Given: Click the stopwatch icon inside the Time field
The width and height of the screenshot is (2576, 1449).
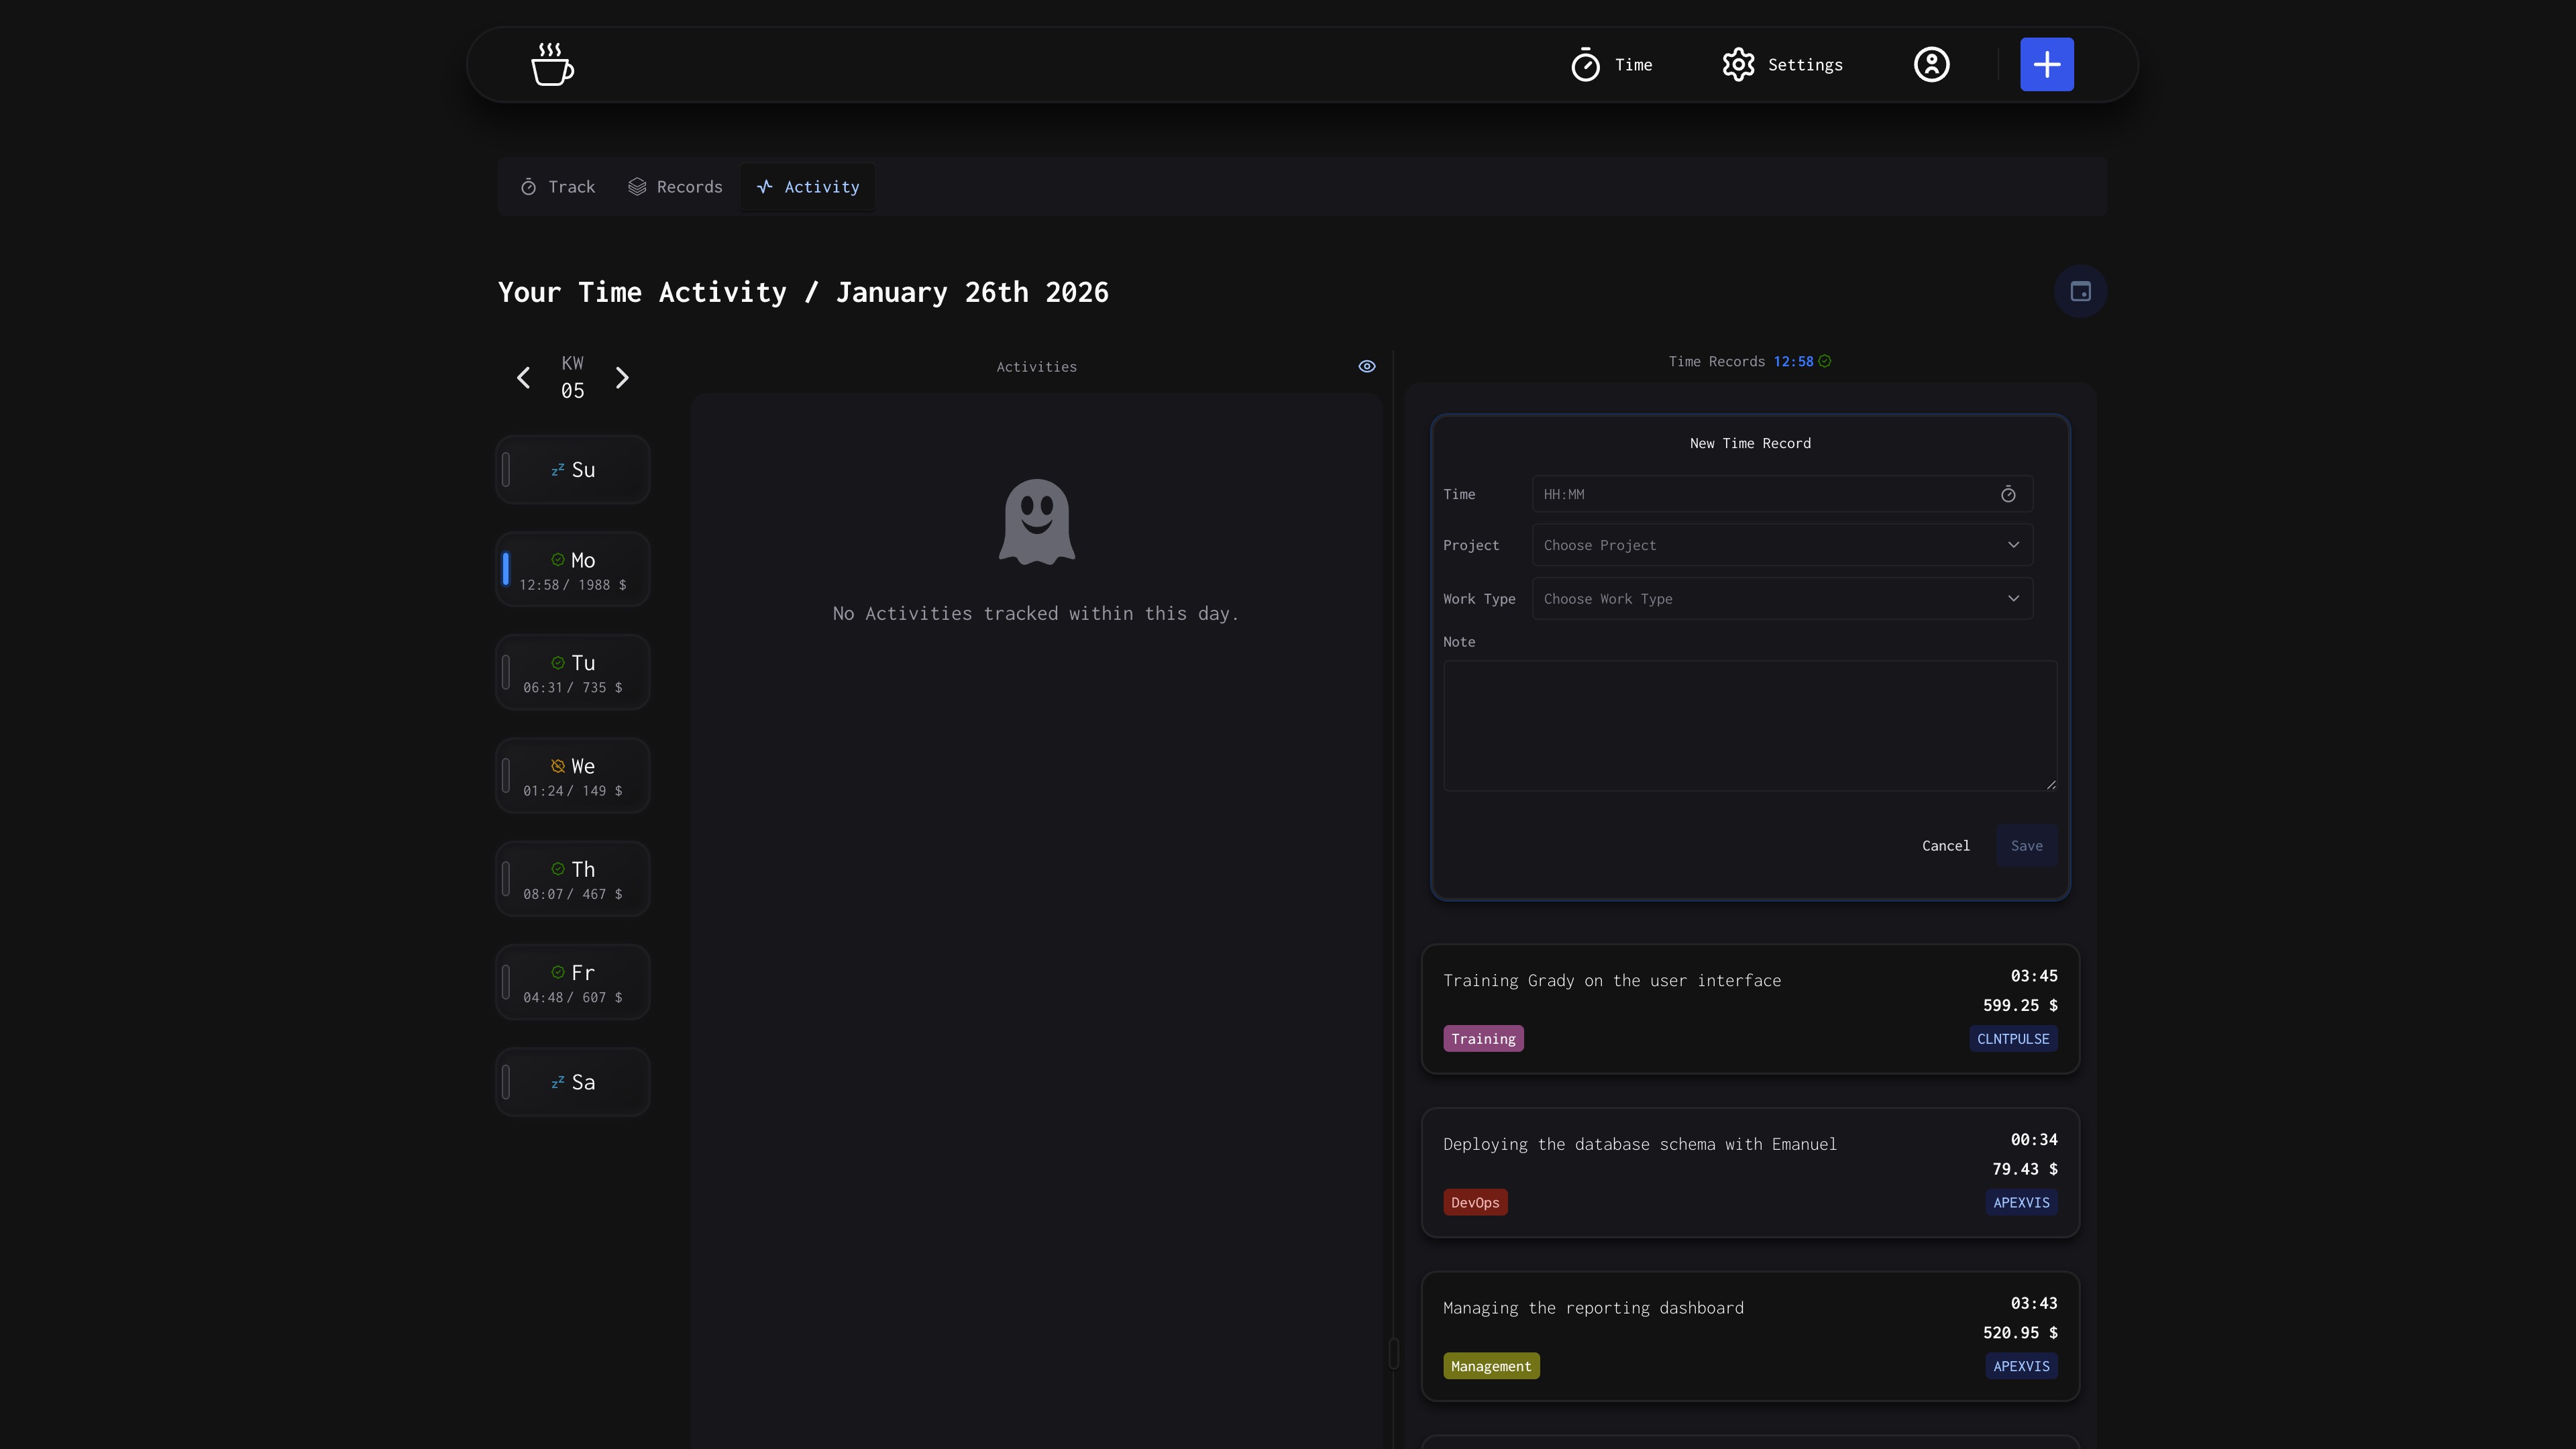Looking at the screenshot, I should click(2009, 494).
